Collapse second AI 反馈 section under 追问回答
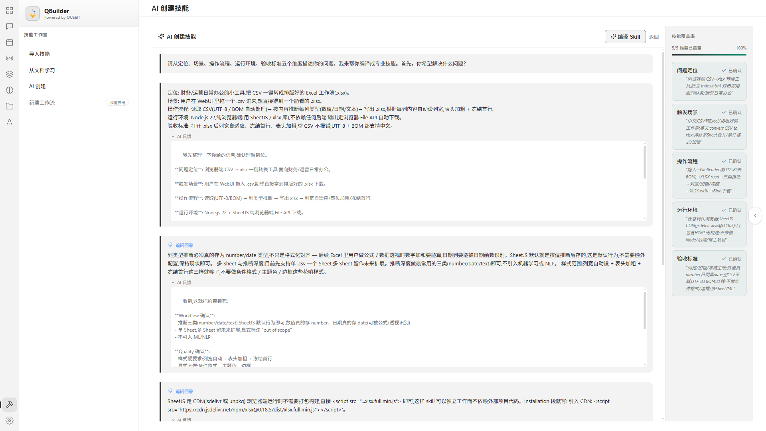 181,283
